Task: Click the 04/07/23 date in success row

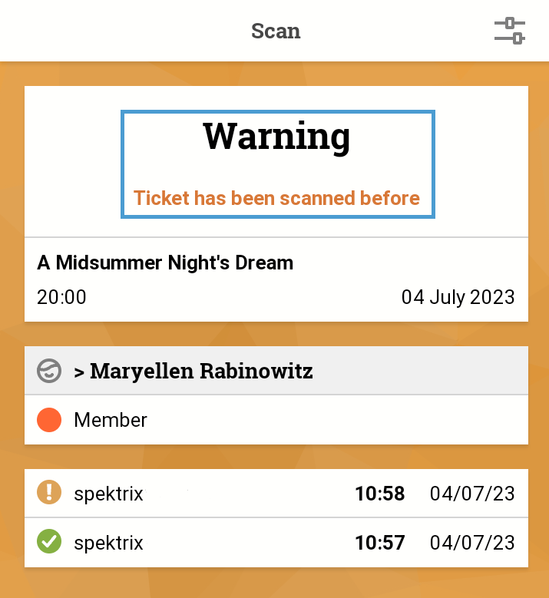Action: point(472,543)
